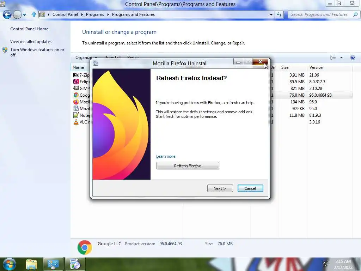
Task: Select the Eclipse program icon
Action: pos(76,82)
